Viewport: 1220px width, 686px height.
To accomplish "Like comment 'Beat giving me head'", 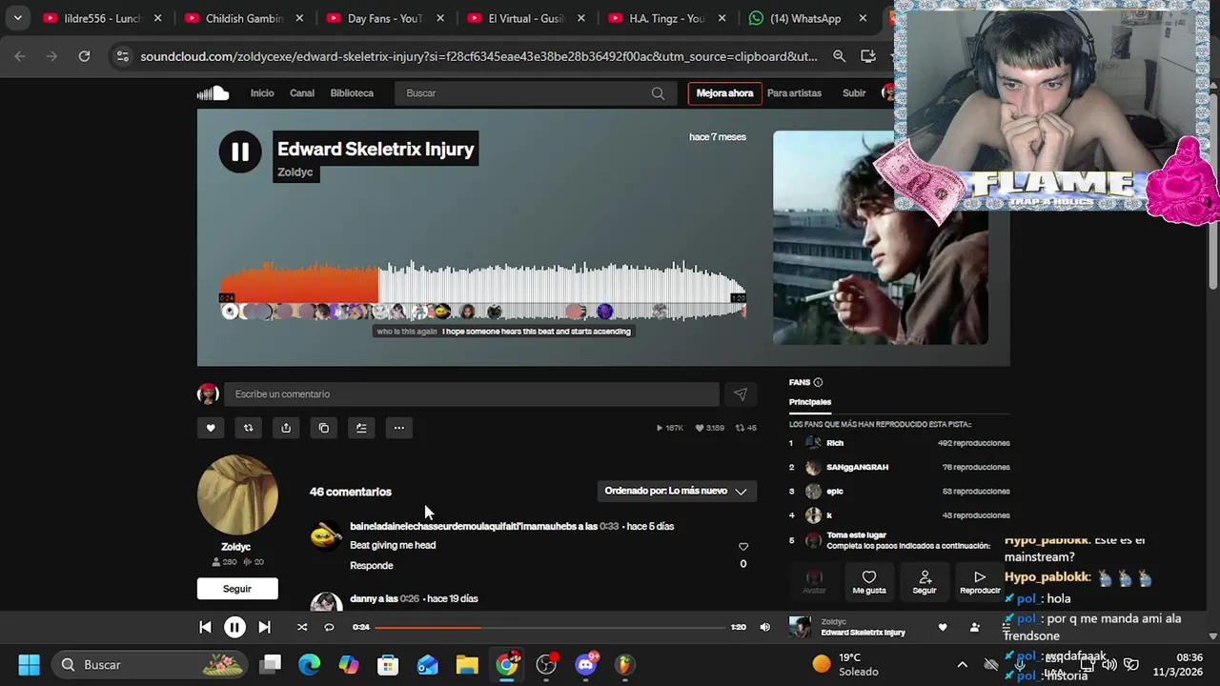I will [743, 547].
